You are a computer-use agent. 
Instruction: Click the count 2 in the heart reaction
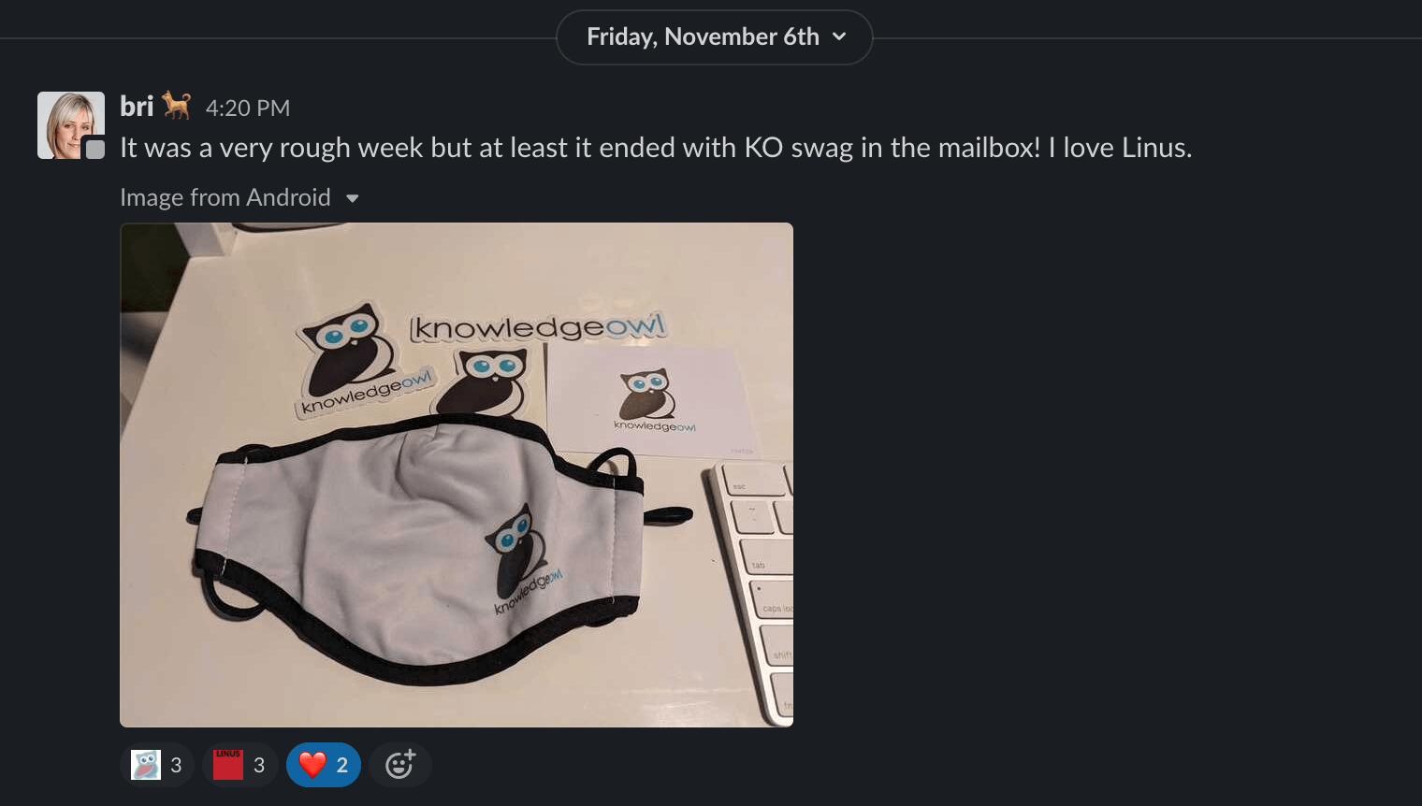342,766
